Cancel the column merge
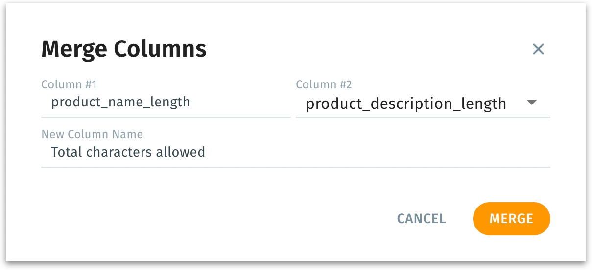The height and width of the screenshot is (270, 592). point(421,218)
